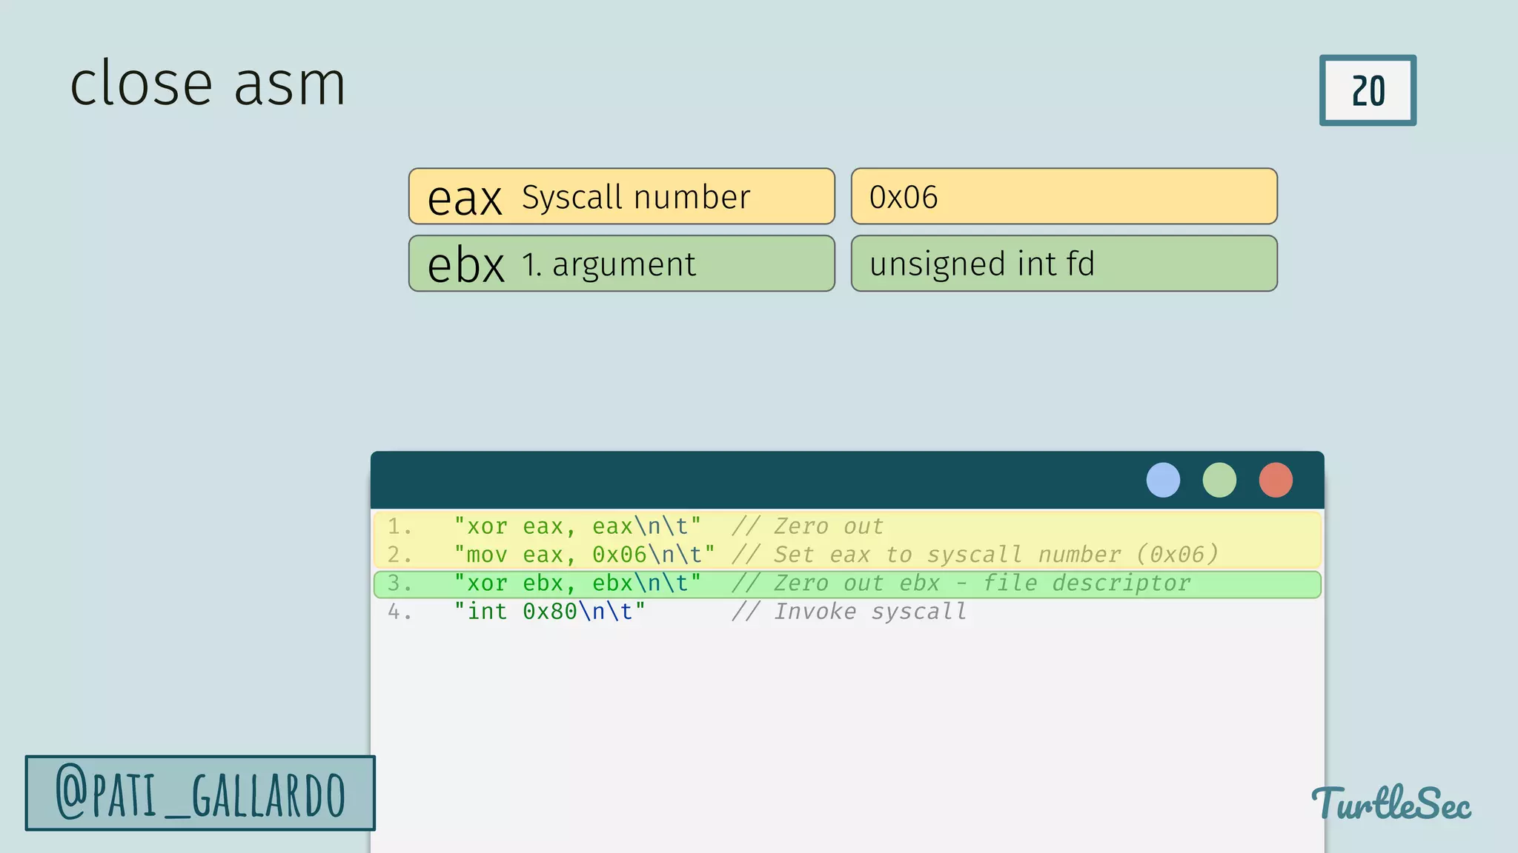Click code line 2 mov eax, 0x06
The height and width of the screenshot is (853, 1518).
(x=583, y=555)
